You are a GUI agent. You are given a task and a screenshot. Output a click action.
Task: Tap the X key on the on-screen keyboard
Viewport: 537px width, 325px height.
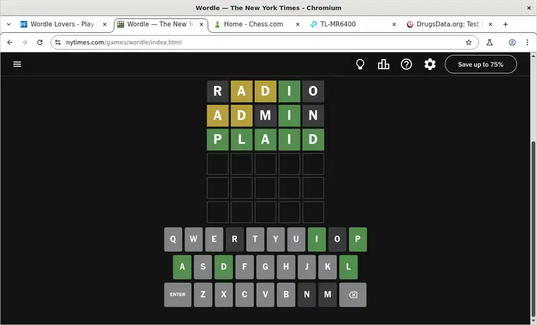click(x=224, y=295)
